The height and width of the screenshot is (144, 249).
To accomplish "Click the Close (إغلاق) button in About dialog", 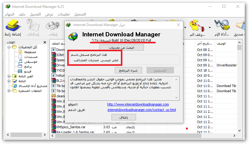I will pyautogui.click(x=124, y=117).
